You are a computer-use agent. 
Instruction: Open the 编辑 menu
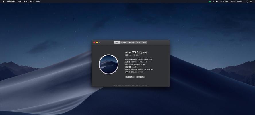(x=25, y=1)
